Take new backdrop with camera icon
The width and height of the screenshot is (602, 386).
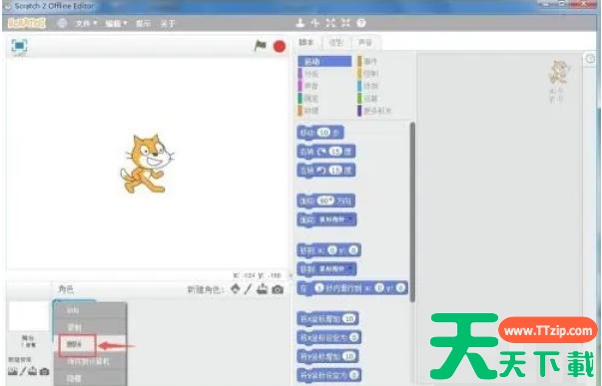[45, 371]
